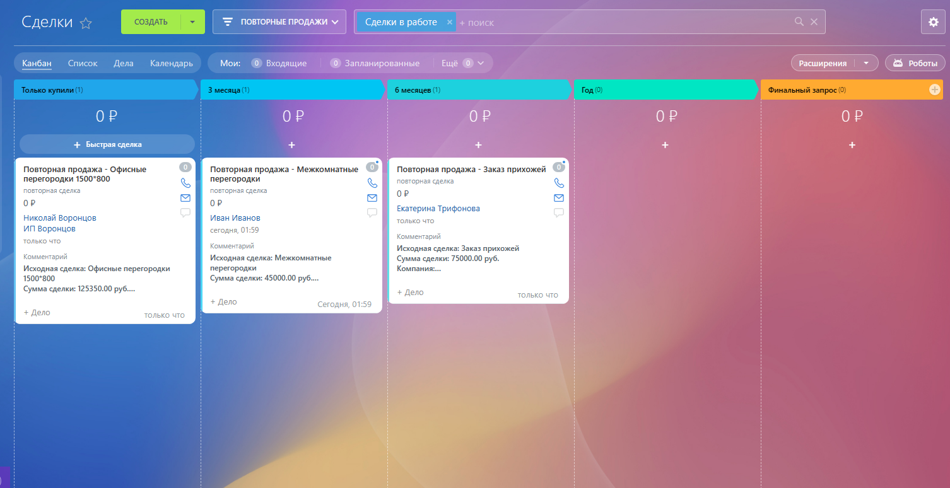The height and width of the screenshot is (488, 950).
Task: Click the activity counter badge on Межкомнатные перегородки card
Action: click(372, 167)
